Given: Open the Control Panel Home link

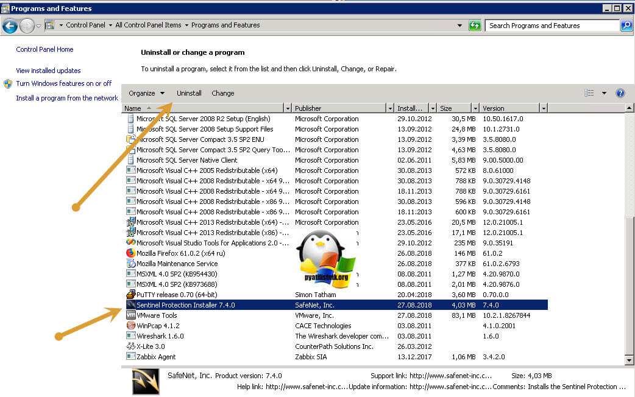Looking at the screenshot, I should click(44, 49).
